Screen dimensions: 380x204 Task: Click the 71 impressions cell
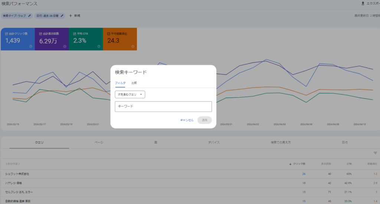point(330,192)
